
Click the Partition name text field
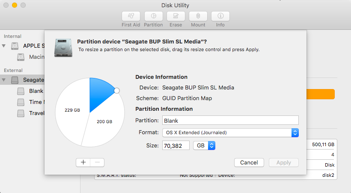230,121
